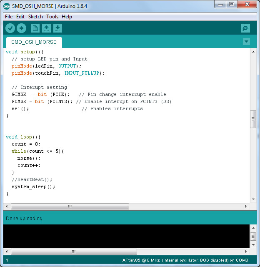Open the File menu

tap(9, 17)
